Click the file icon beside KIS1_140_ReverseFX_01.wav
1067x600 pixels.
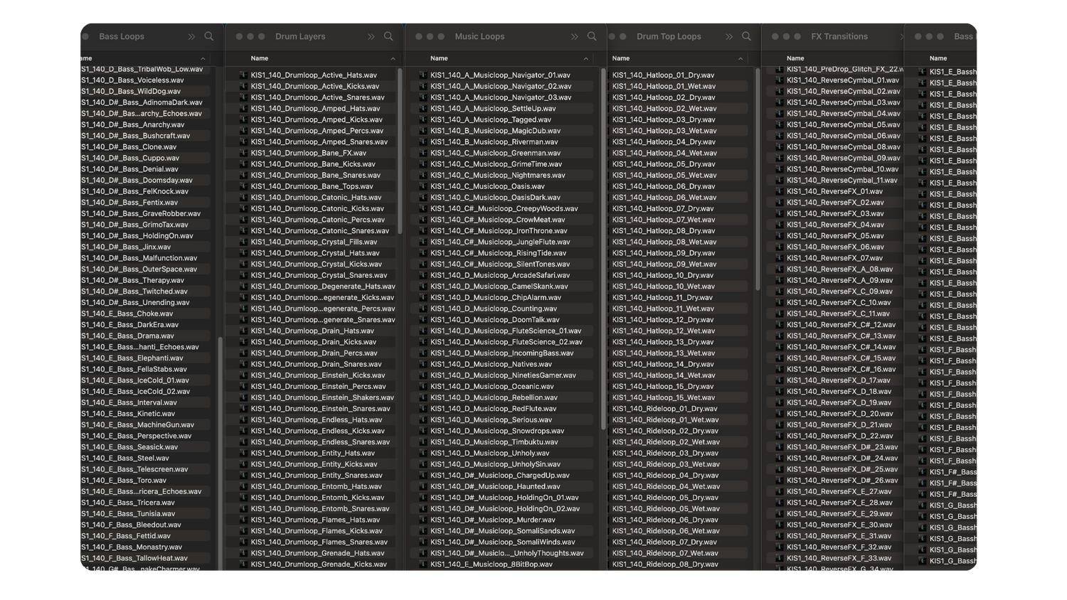781,191
